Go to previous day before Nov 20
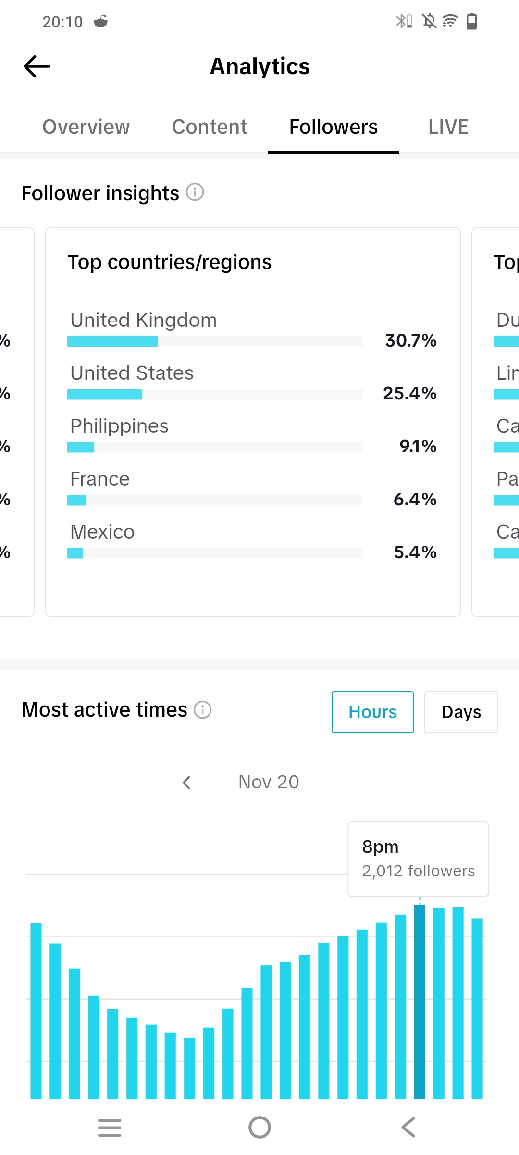 click(x=187, y=783)
